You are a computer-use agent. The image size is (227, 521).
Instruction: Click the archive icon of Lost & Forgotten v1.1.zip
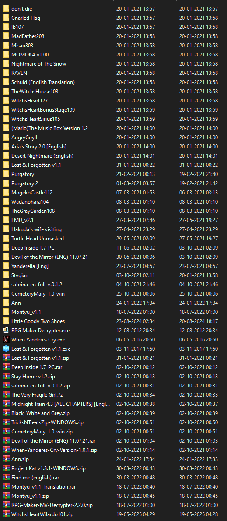click(6, 358)
